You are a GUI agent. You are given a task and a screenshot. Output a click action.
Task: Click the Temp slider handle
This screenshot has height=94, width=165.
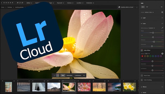153,33
